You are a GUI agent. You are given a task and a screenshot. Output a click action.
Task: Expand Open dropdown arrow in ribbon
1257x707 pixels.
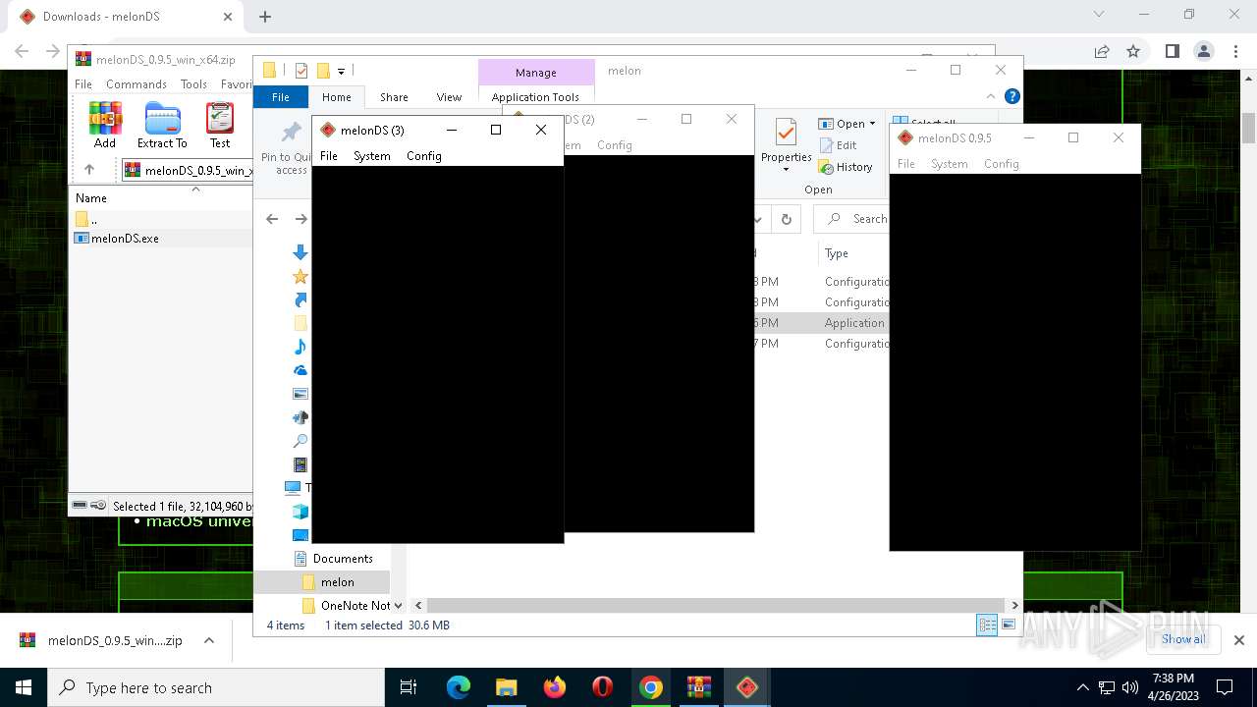tap(872, 124)
